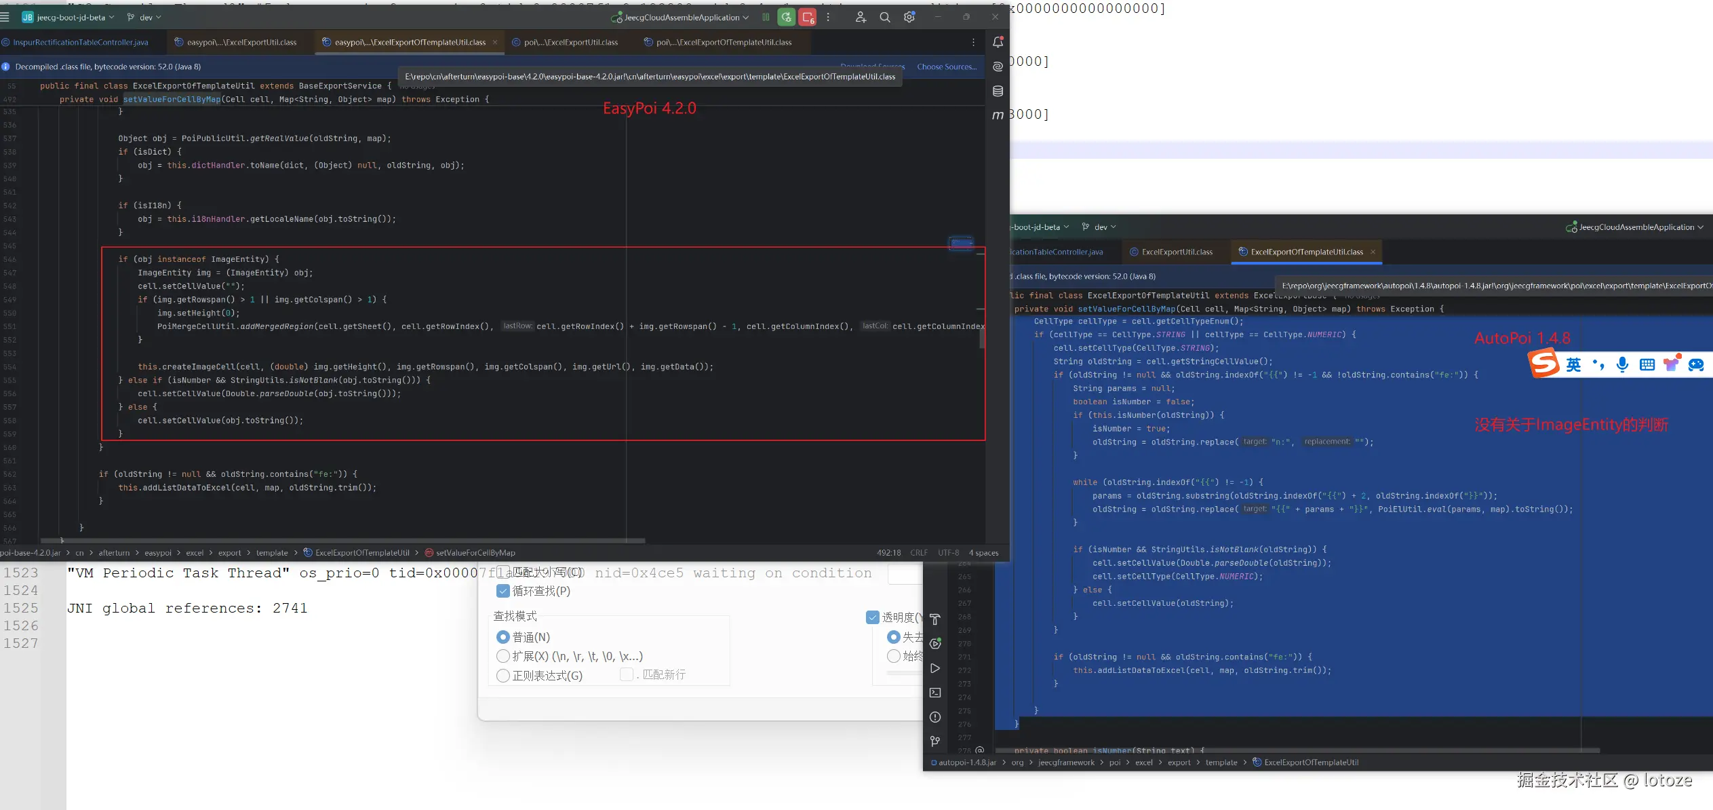Open the dev branch dropdown

point(145,18)
